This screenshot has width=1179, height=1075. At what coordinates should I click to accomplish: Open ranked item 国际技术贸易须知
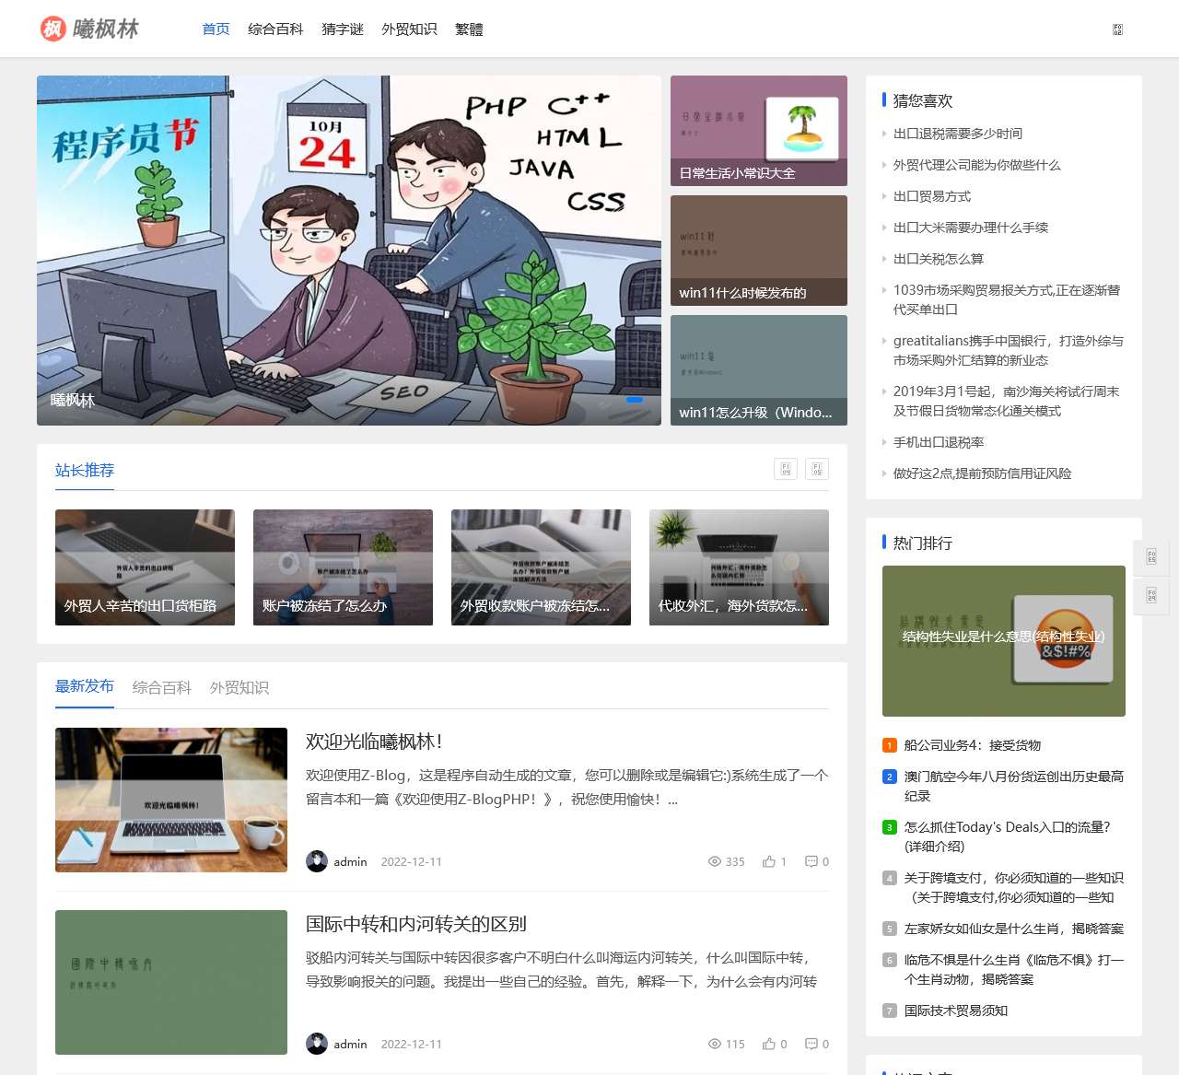956,1011
